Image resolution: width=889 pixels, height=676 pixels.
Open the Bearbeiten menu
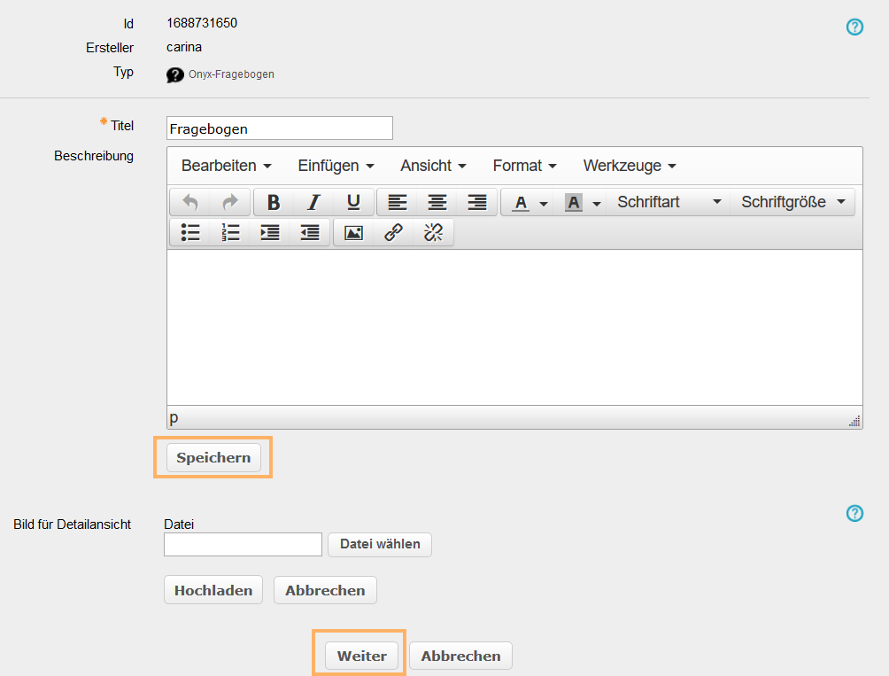[226, 166]
